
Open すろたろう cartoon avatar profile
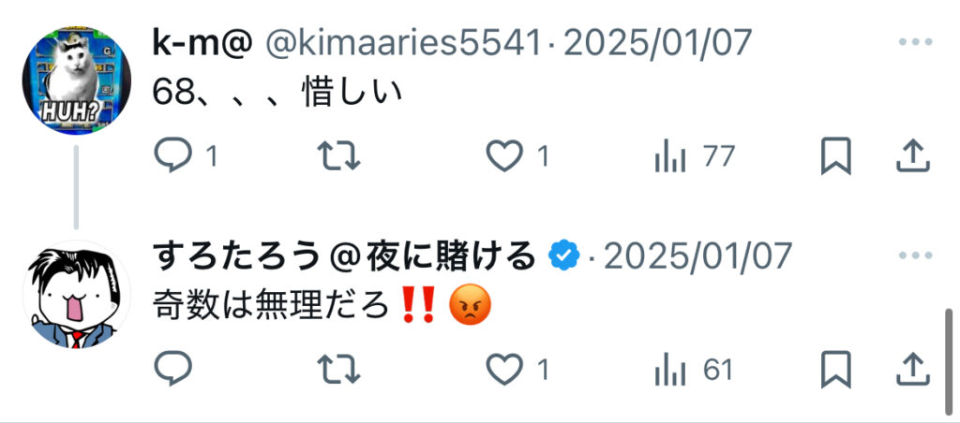(77, 294)
